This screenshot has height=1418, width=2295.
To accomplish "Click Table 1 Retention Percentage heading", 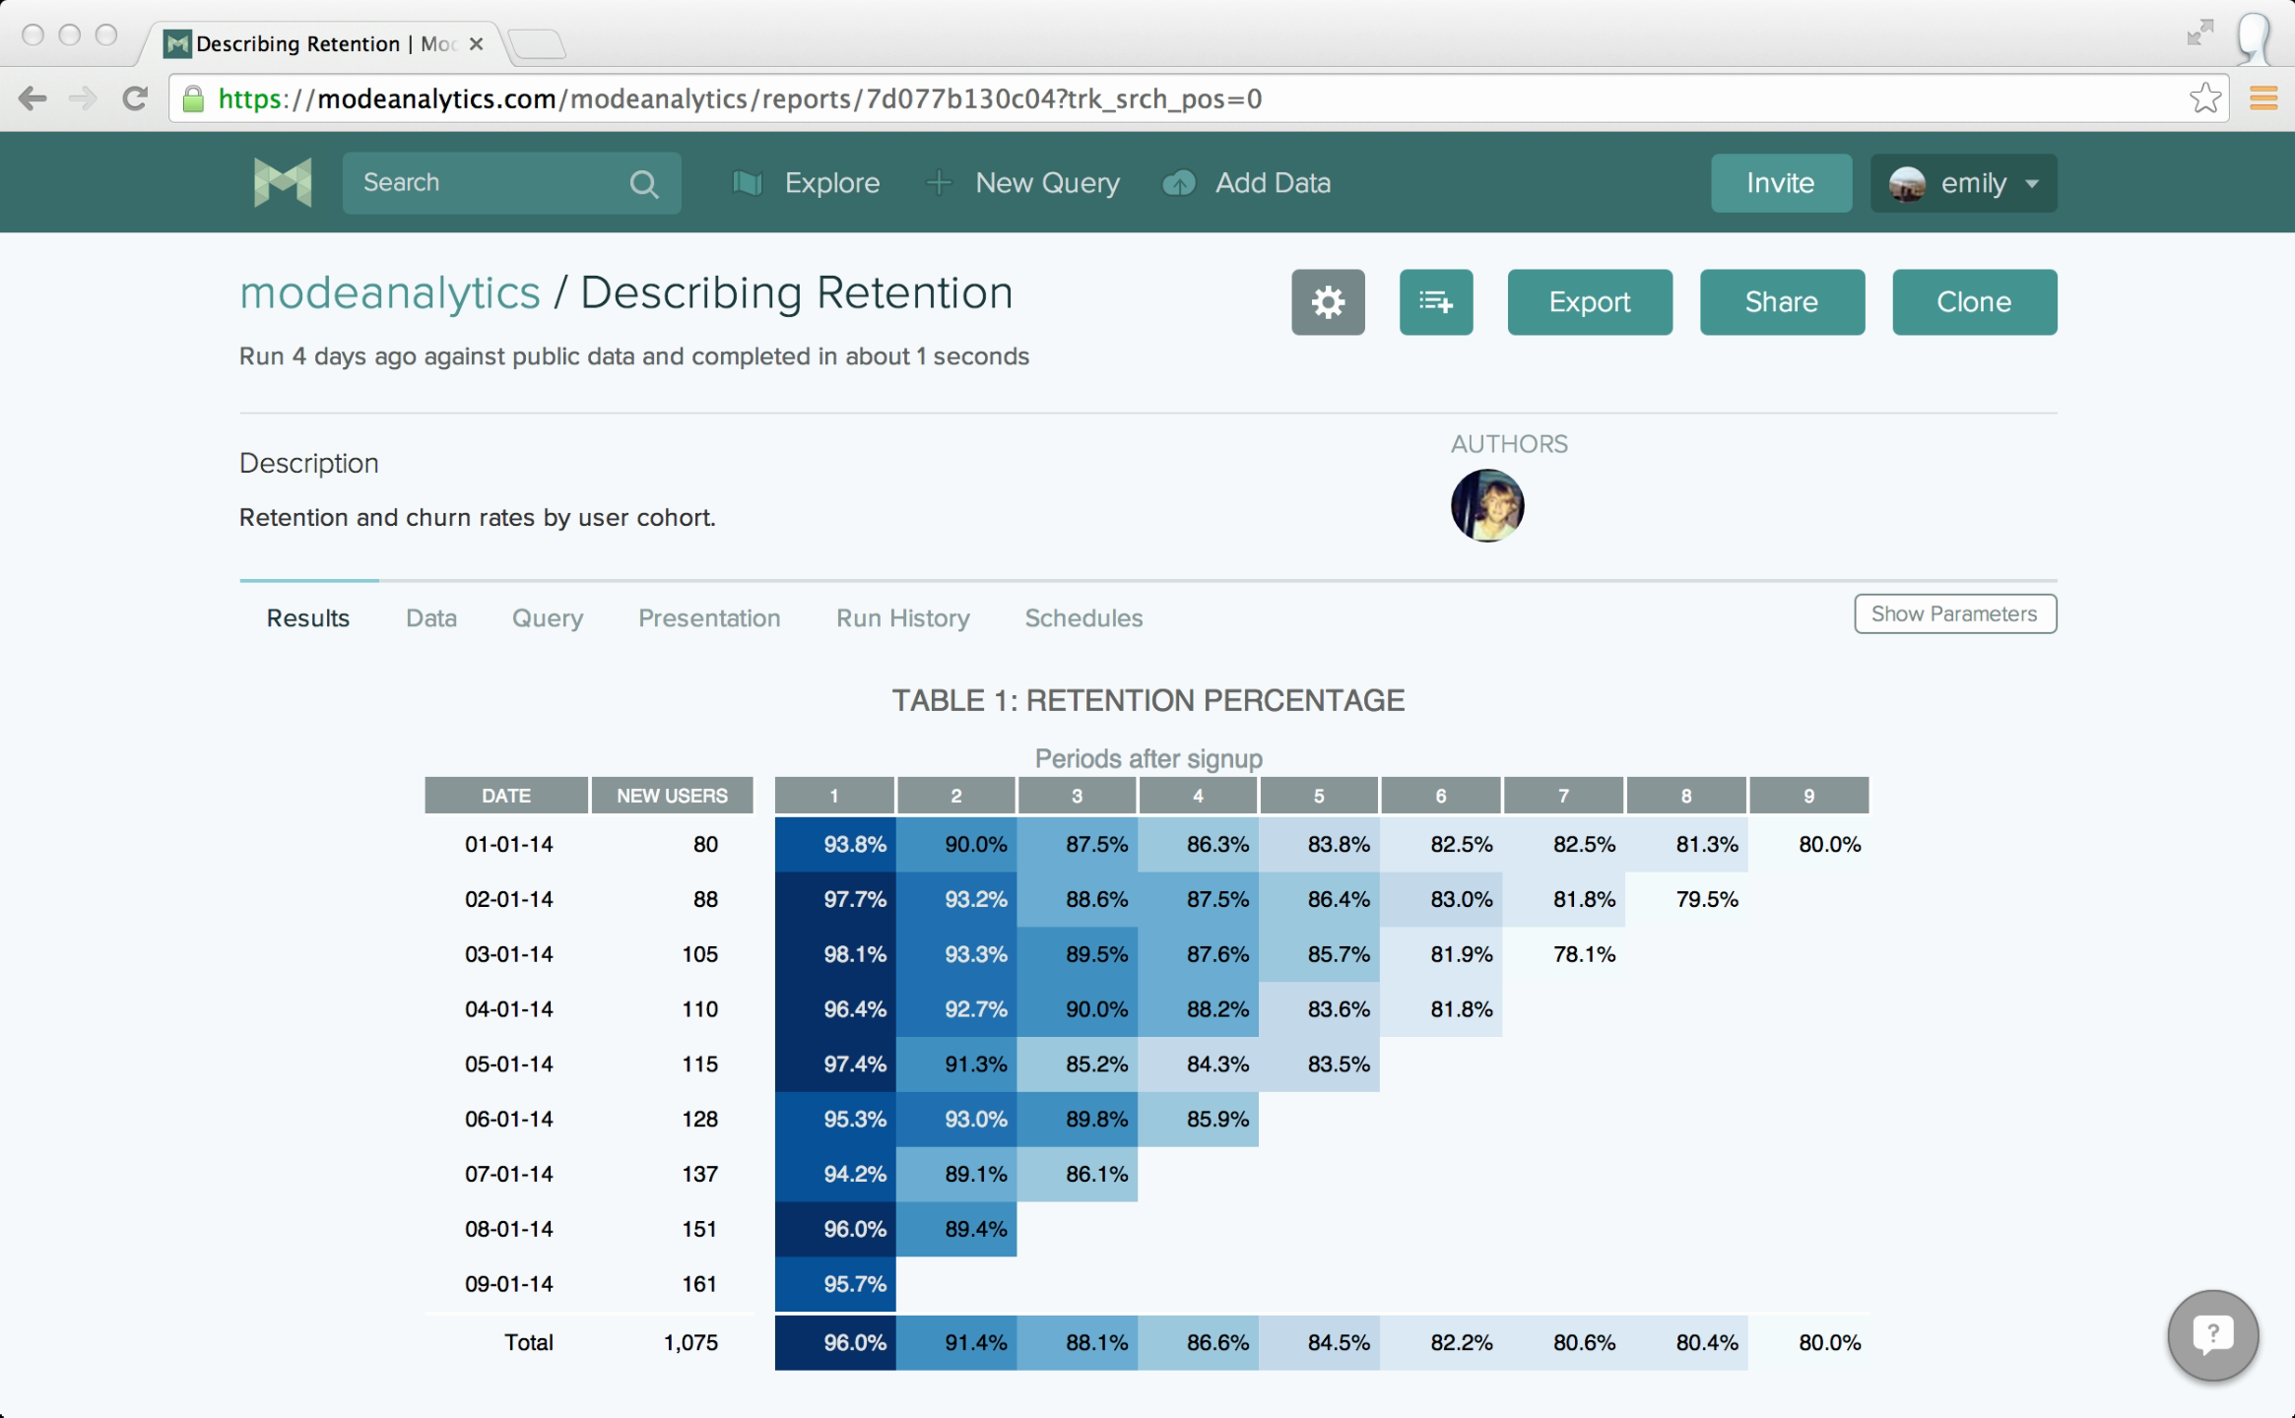I will coord(1148,700).
